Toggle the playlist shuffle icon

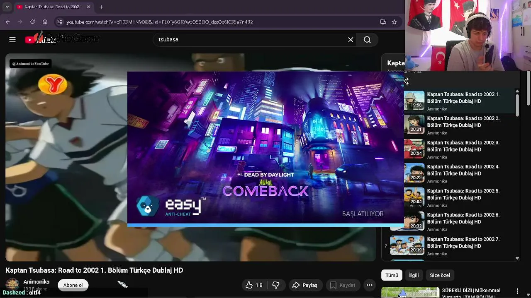tap(407, 81)
